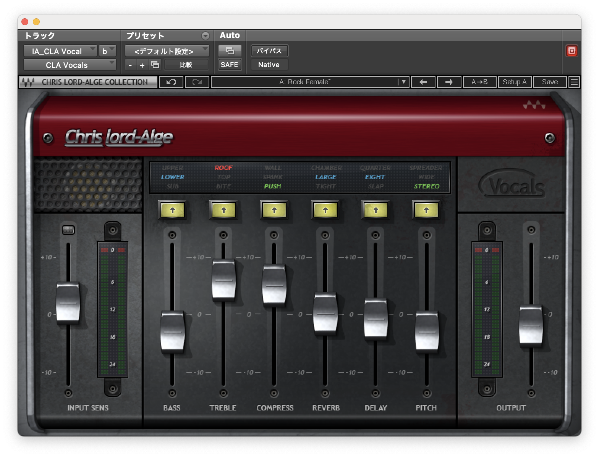Click the Save preset button
This screenshot has width=599, height=457.
click(550, 82)
